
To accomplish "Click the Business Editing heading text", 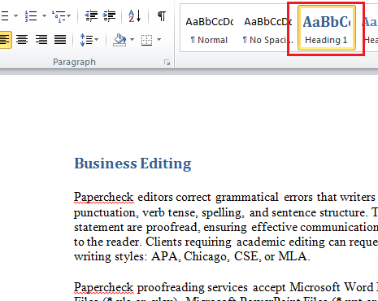I will [x=133, y=164].
